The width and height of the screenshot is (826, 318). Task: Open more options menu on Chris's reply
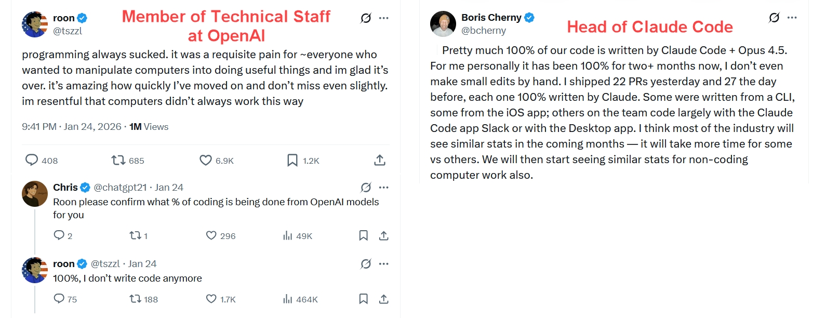click(x=384, y=188)
